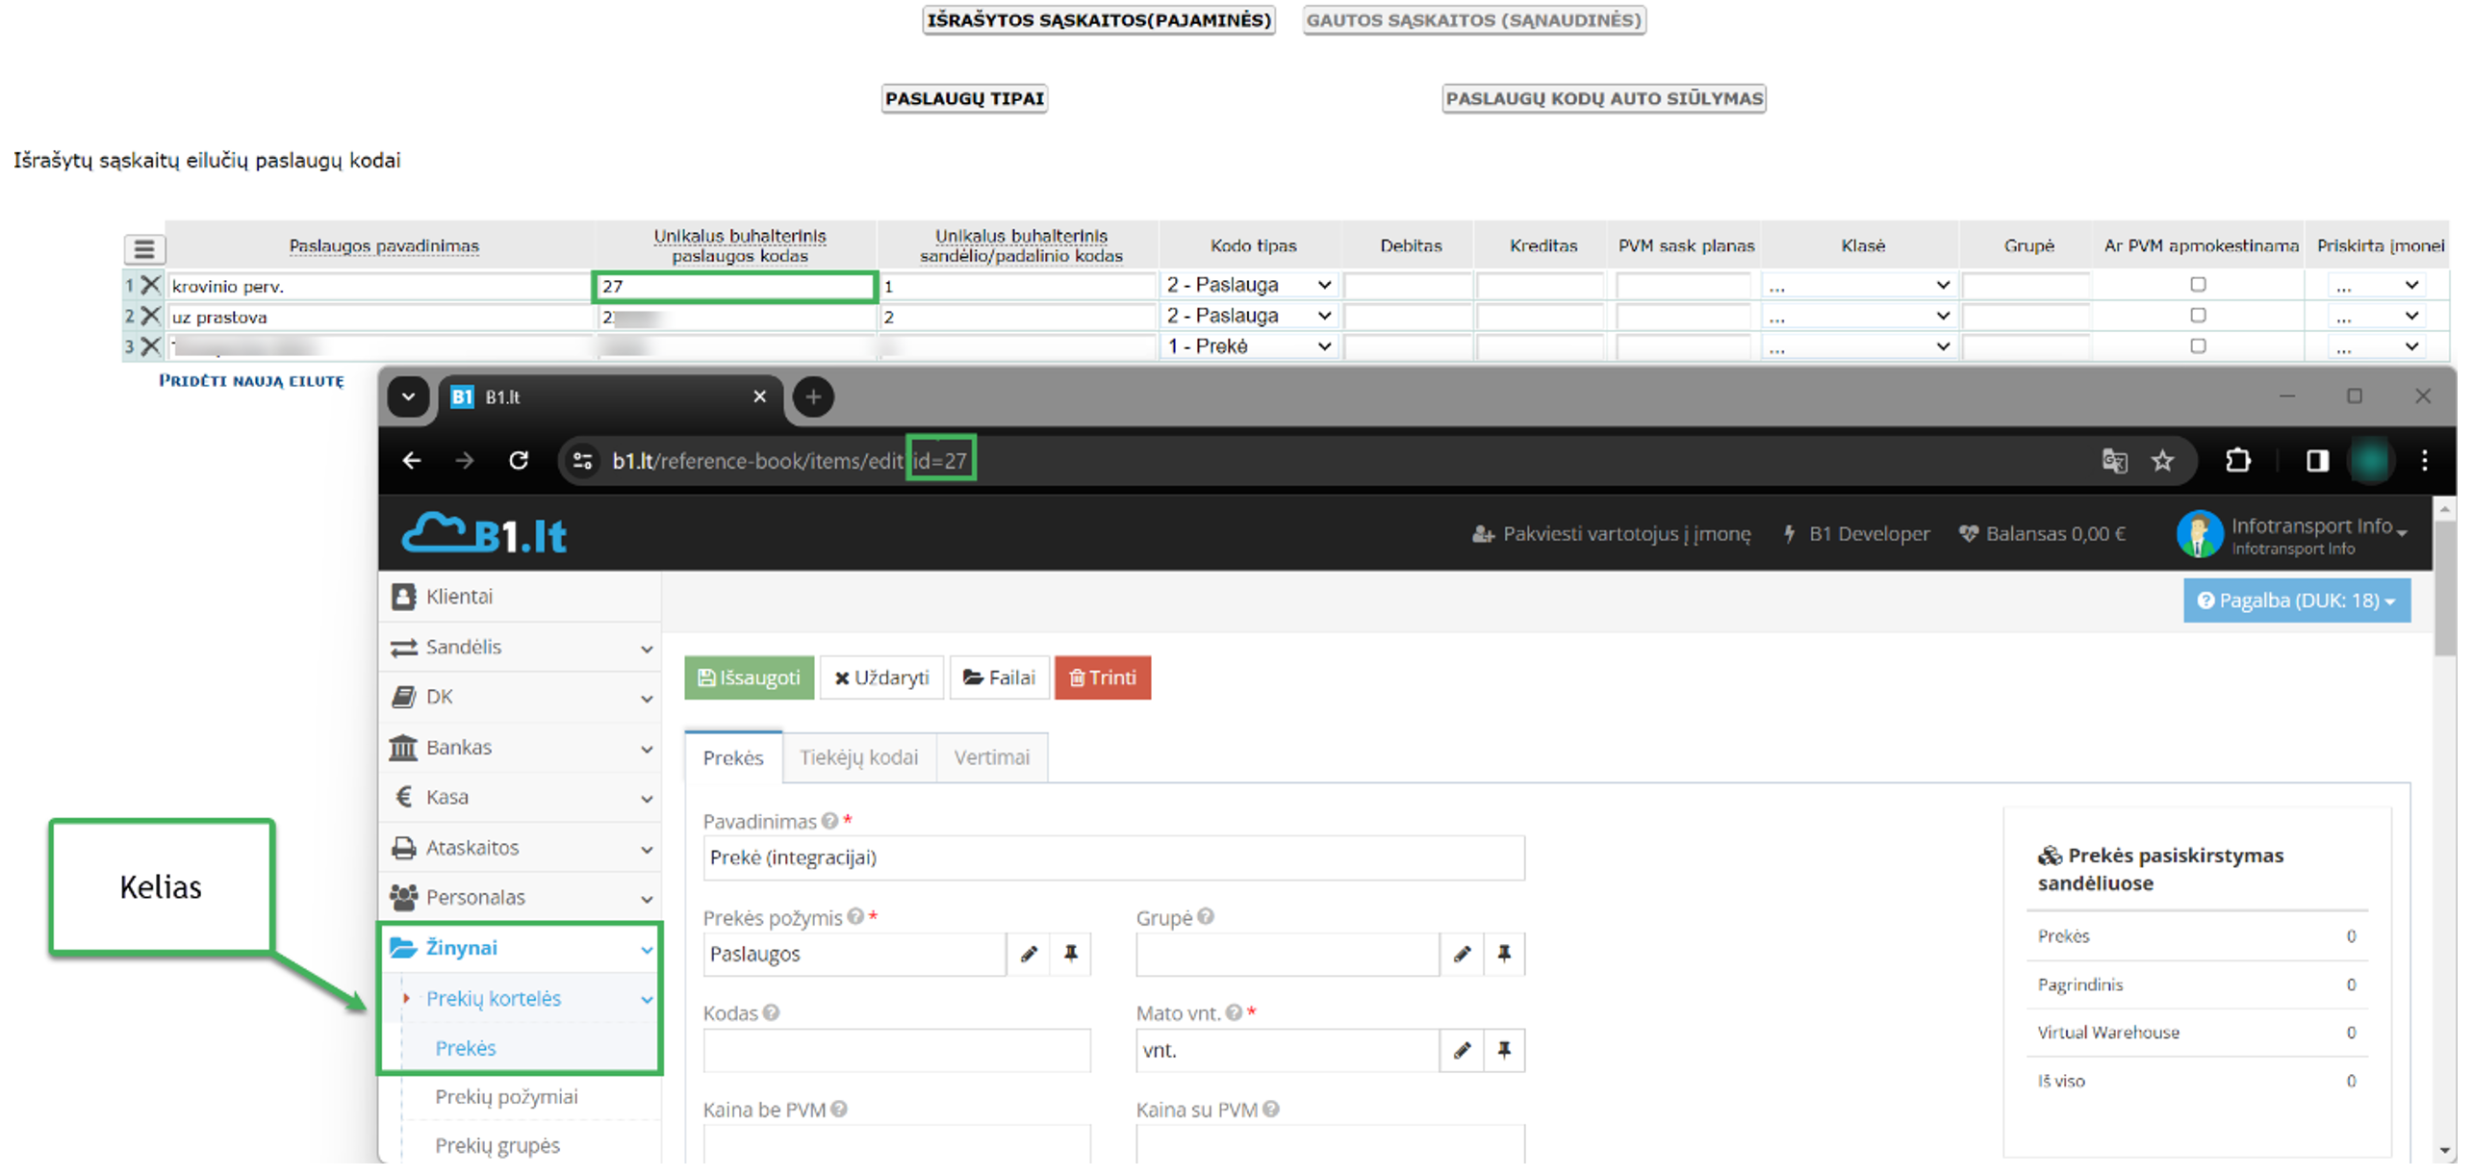Open Kodo tipas dropdown for uz prastova row
2473x1176 pixels.
pos(1250,317)
